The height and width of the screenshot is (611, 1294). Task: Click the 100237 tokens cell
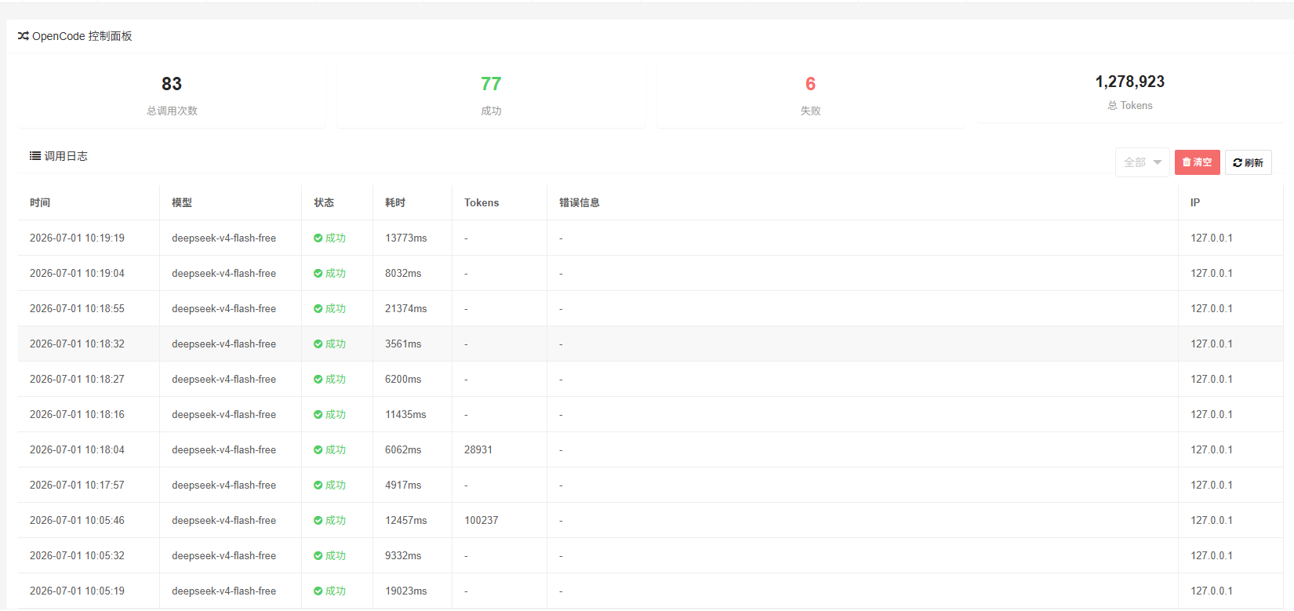(482, 521)
